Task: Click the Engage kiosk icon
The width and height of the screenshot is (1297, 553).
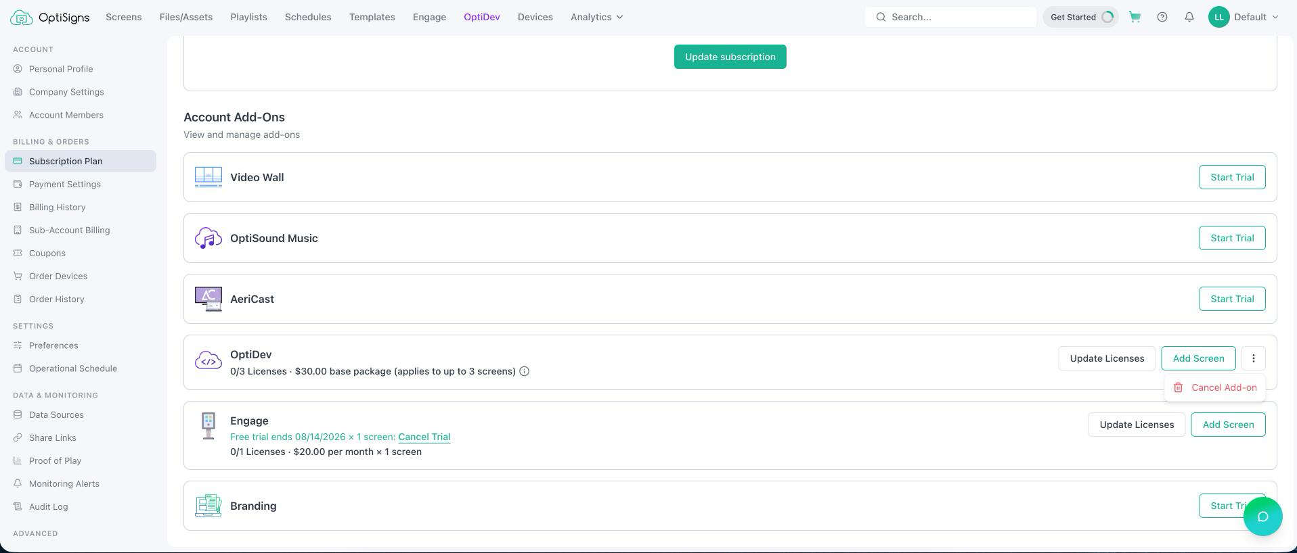Action: click(x=208, y=426)
